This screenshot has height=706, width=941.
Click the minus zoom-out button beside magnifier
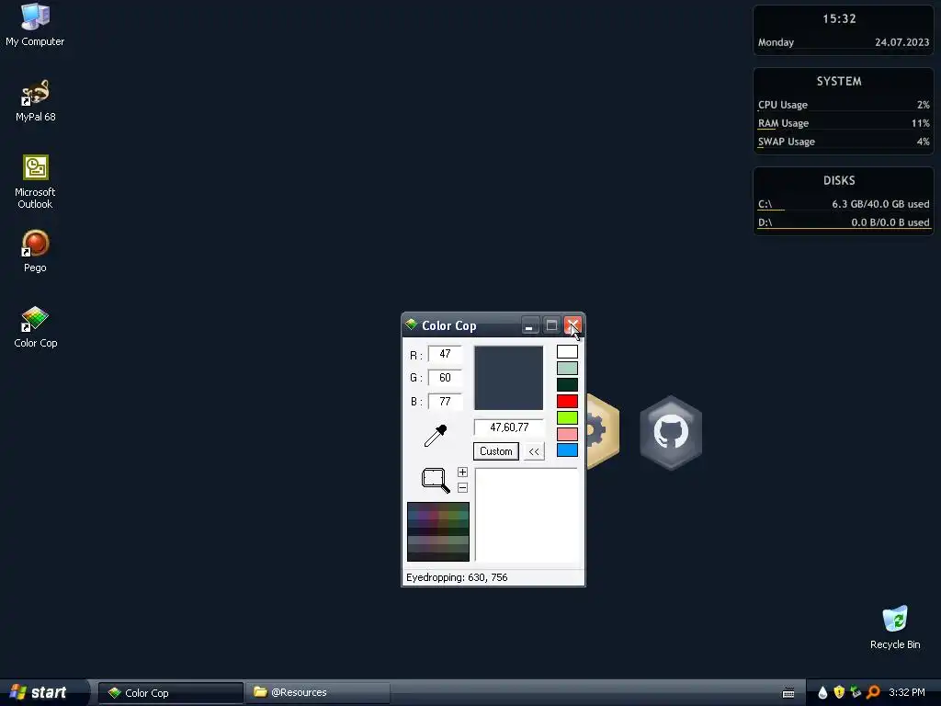(x=462, y=487)
